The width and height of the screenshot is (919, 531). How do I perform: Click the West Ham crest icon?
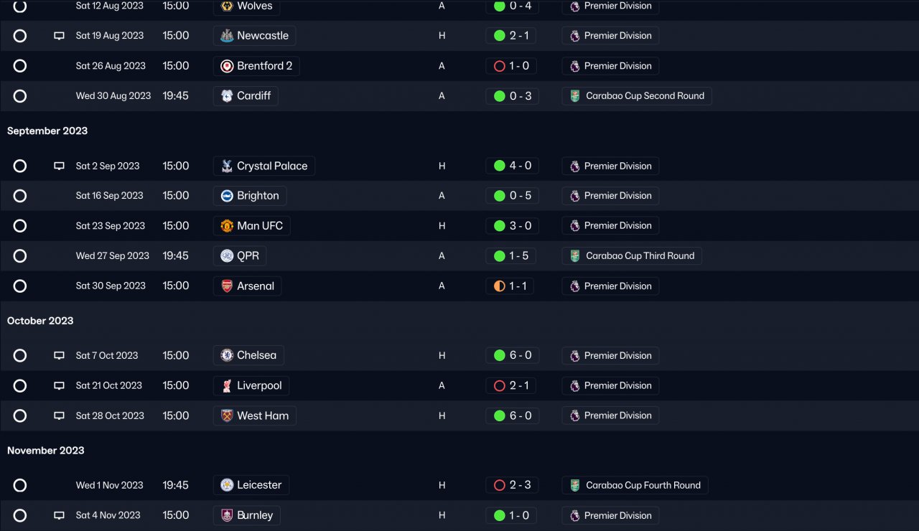tap(226, 416)
